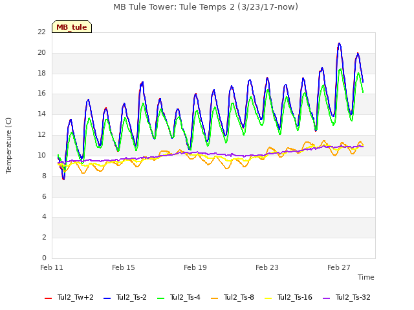Click the 4 y-axis tick label
Screen dimensions: 414x310
(x=44, y=217)
